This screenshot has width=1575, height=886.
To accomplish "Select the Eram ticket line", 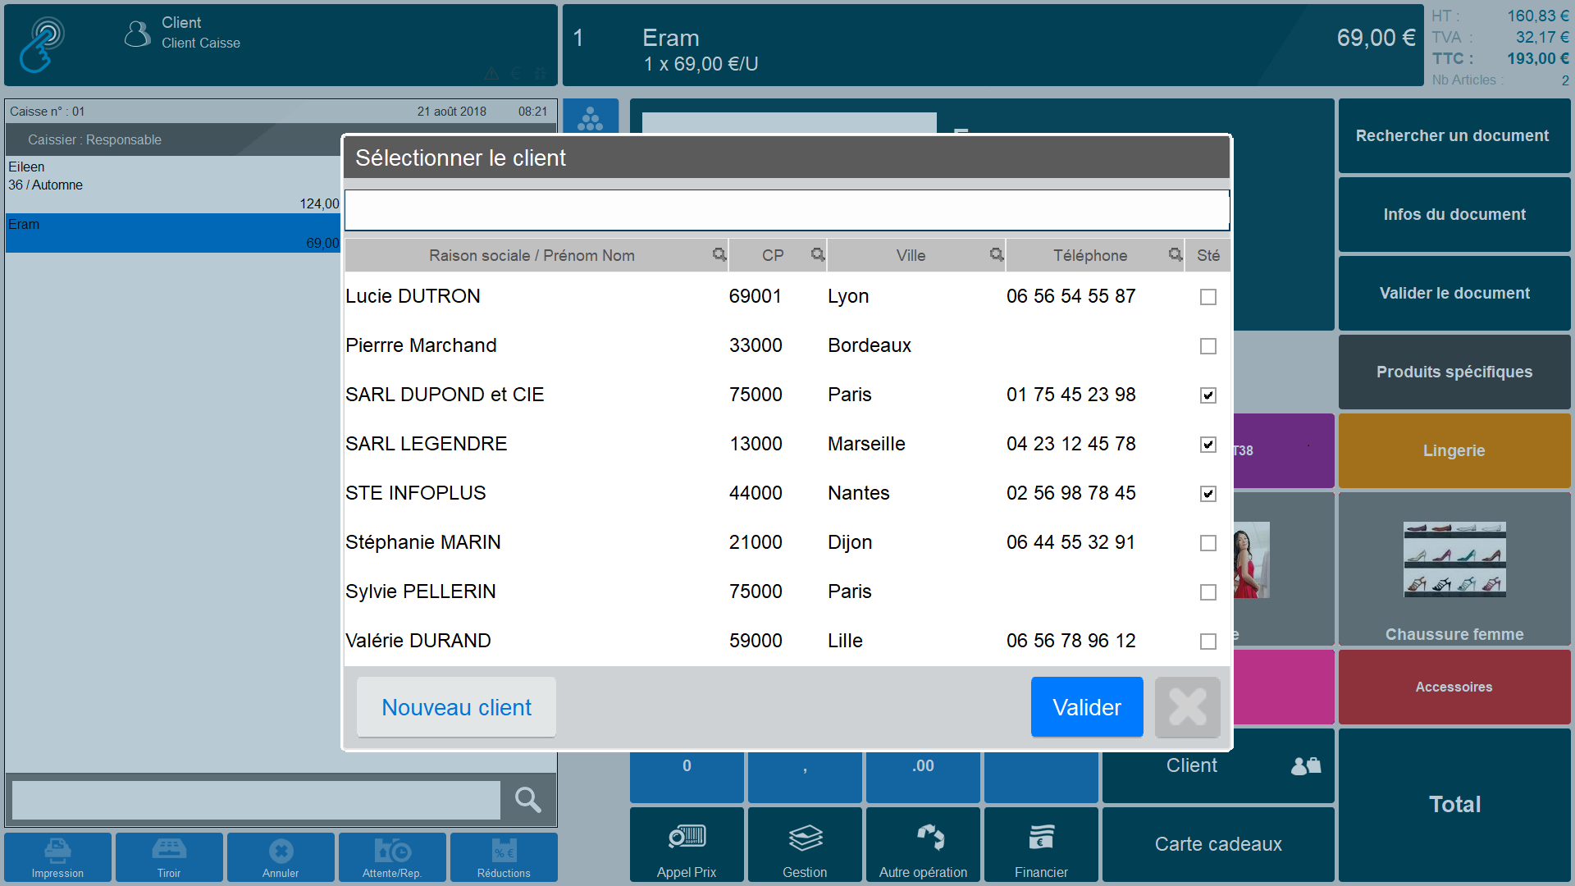I will coord(173,234).
